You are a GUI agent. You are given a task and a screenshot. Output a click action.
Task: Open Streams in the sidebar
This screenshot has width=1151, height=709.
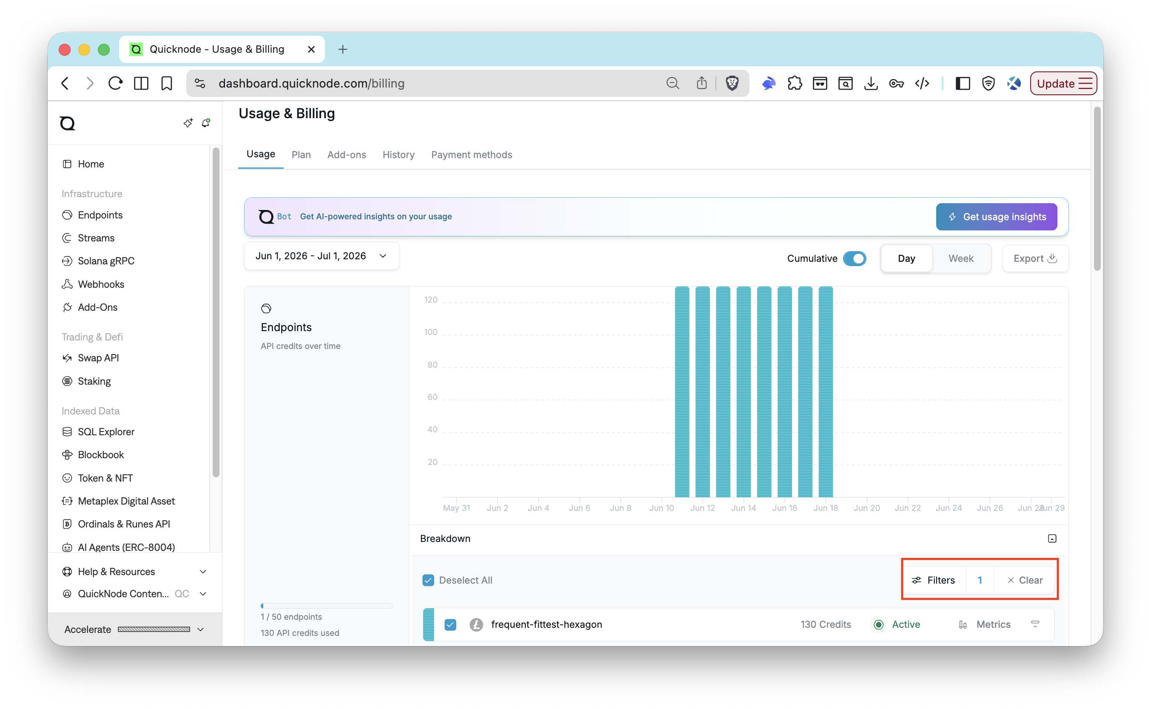coord(88,238)
